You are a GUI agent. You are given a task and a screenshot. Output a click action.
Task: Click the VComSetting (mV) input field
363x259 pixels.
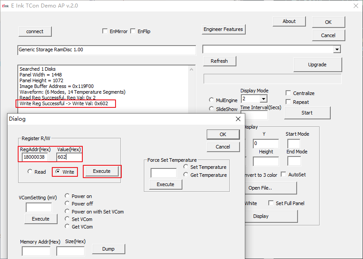click(x=39, y=207)
